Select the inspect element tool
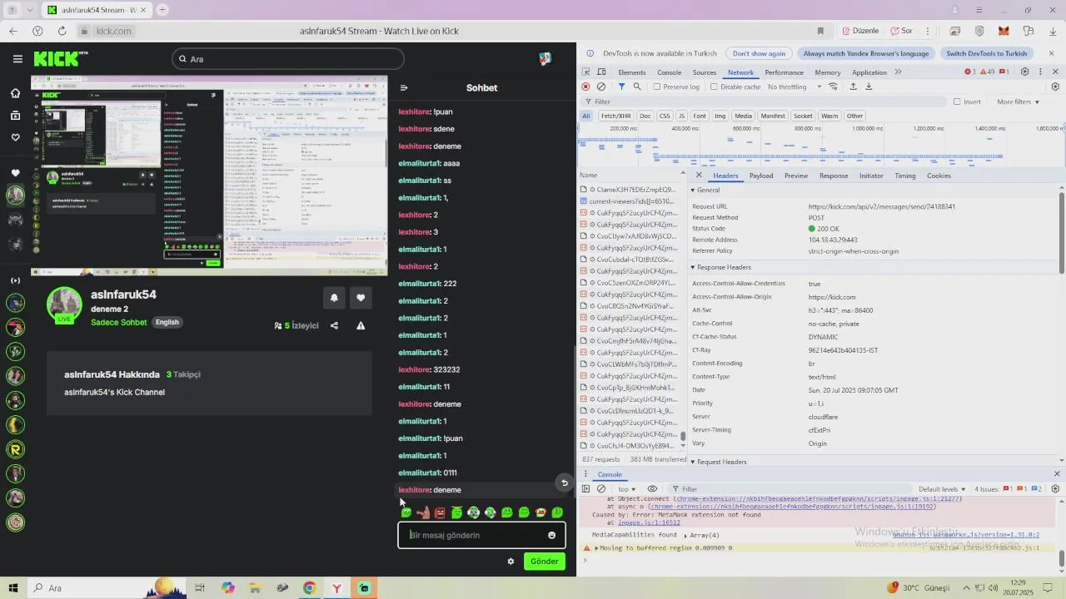Screen dimensions: 1066x599 click(586, 72)
